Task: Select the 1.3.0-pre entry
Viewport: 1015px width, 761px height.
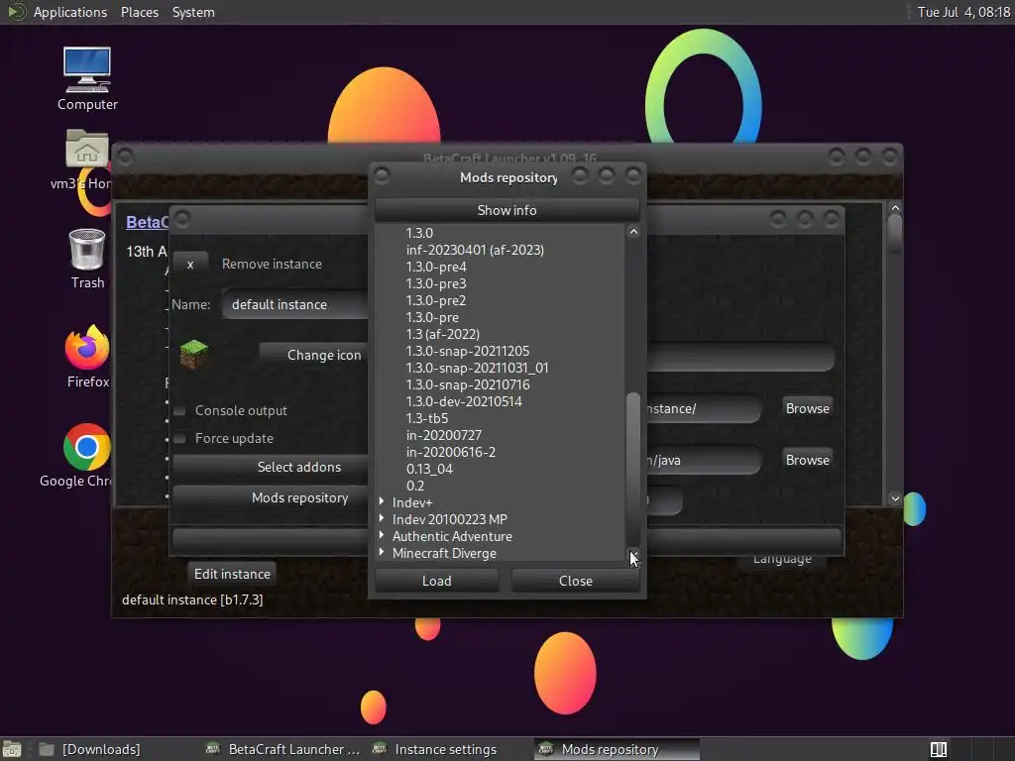Action: pos(432,317)
